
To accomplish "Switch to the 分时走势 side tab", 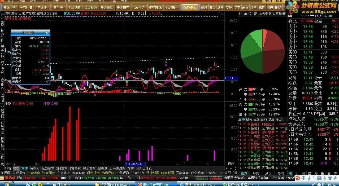I will click(x=2, y=19).
